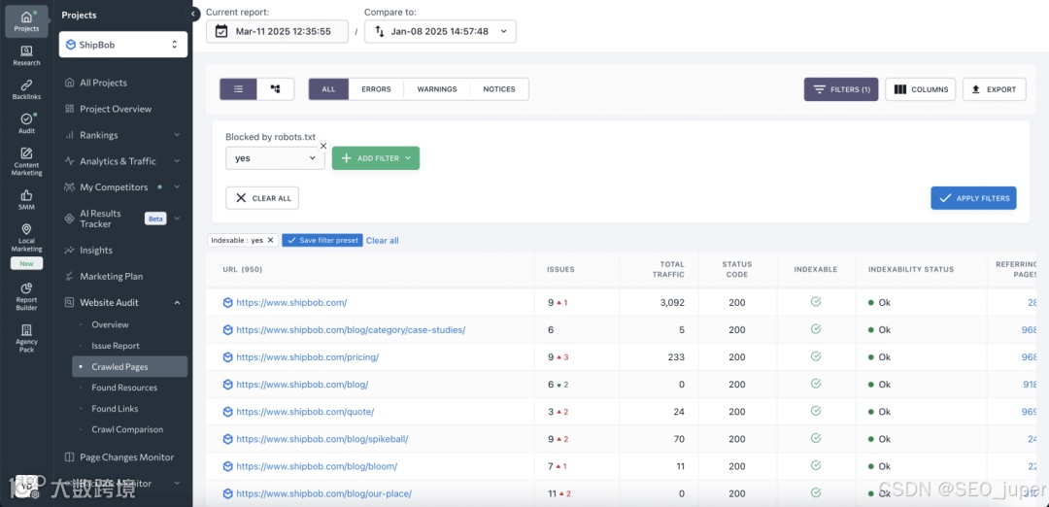This screenshot has height=507, width=1049.
Task: Click the URL (950) column header
Action: coord(242,270)
